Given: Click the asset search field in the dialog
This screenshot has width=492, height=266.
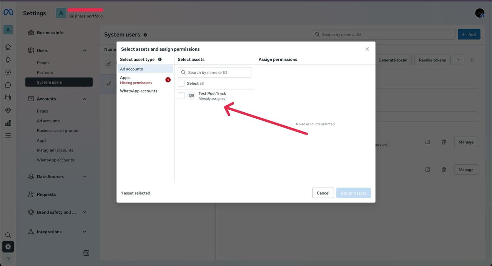Looking at the screenshot, I should pos(214,72).
